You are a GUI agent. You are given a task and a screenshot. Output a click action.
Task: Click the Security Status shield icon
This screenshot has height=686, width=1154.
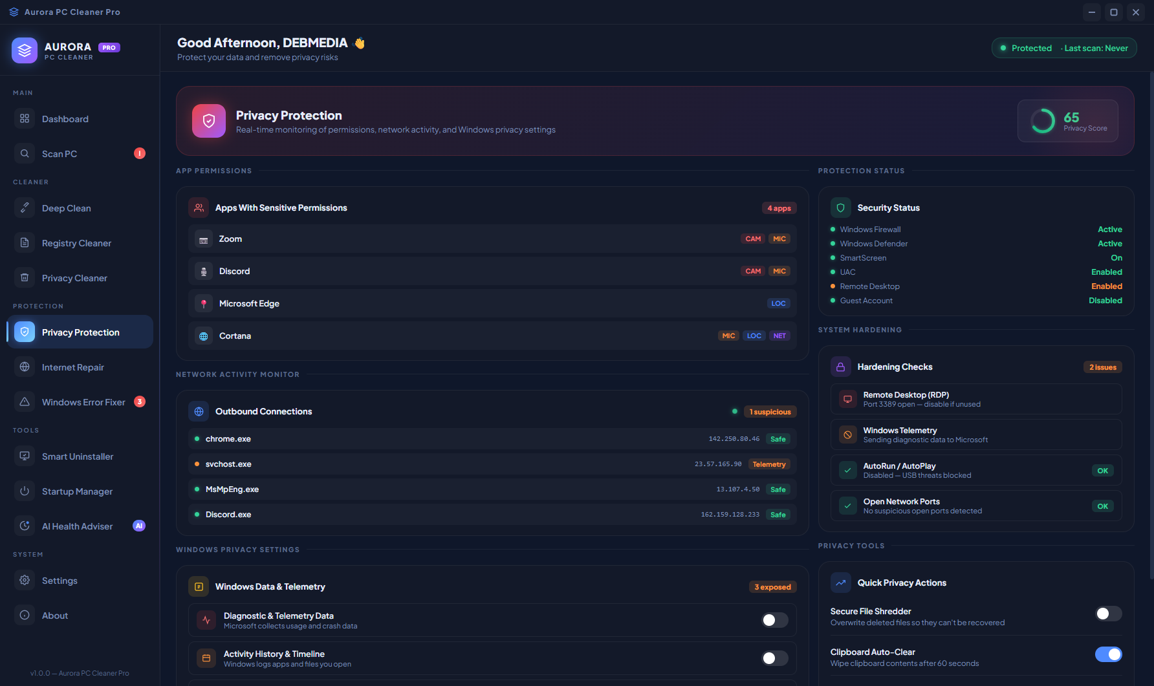tap(841, 208)
